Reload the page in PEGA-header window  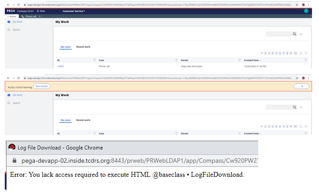(x=18, y=5)
